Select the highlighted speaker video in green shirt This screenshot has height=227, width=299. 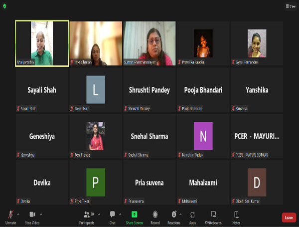(x=42, y=43)
